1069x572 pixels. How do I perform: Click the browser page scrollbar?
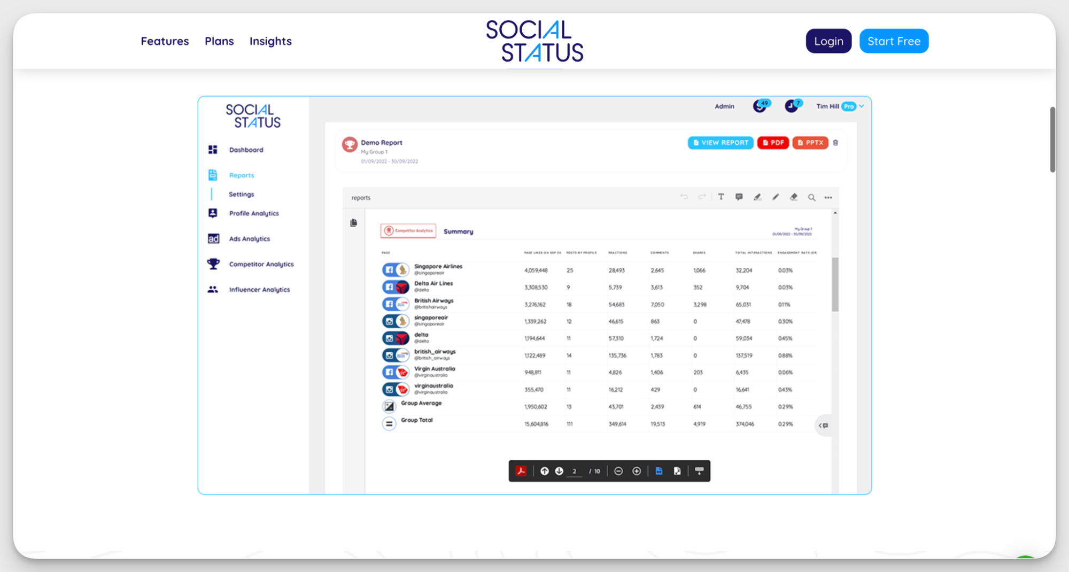[x=1052, y=139]
